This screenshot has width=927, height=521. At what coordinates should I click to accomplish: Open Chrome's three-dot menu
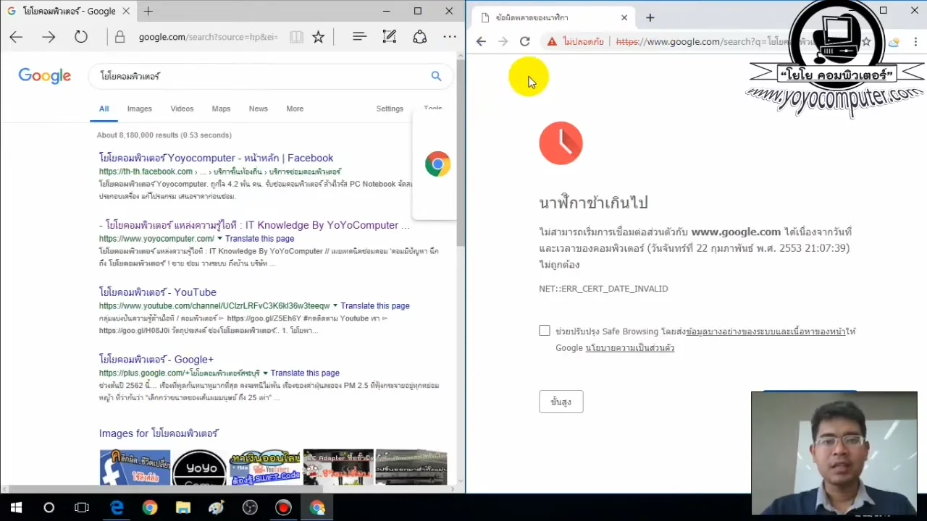(916, 41)
